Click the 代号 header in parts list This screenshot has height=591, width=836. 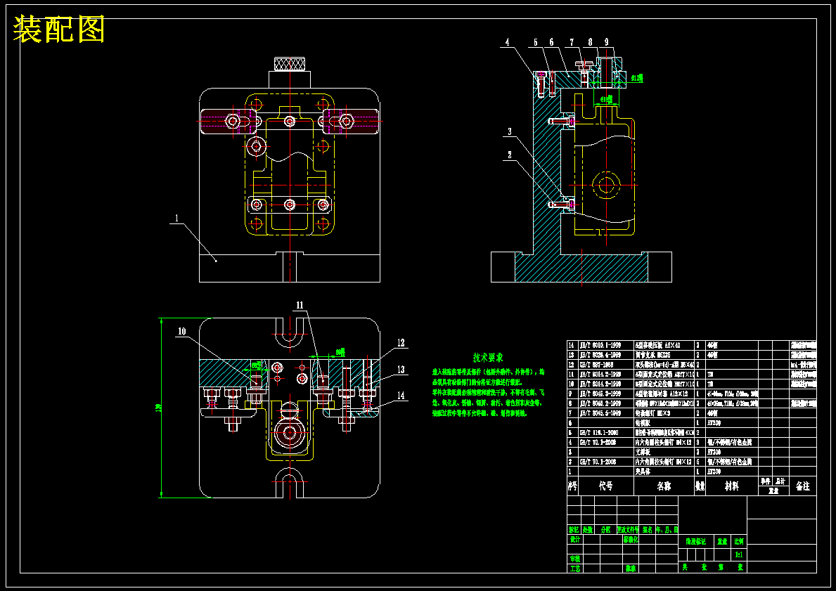[605, 486]
